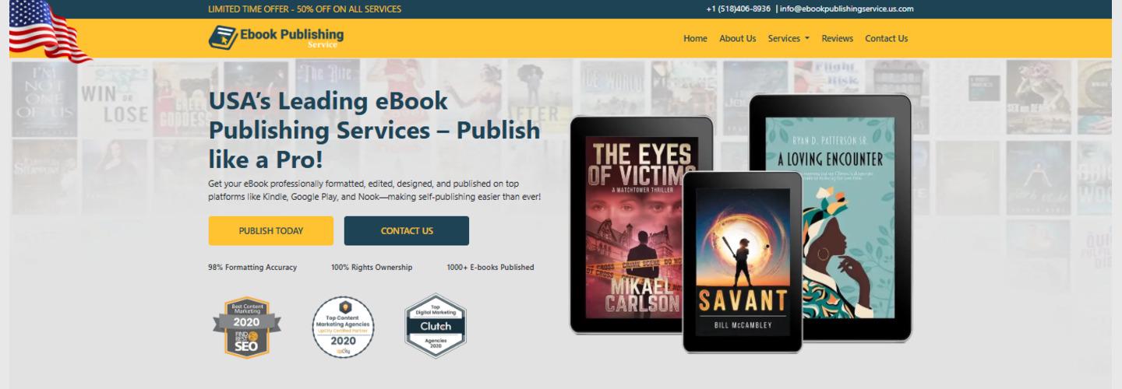
Task: Open the About Us page
Action: click(737, 38)
